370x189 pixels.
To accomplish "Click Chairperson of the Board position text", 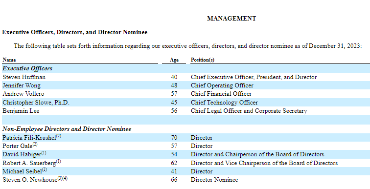I will tap(257, 154).
